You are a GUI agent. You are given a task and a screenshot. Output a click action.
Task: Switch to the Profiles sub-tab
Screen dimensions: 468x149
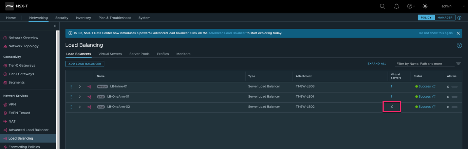(x=163, y=54)
